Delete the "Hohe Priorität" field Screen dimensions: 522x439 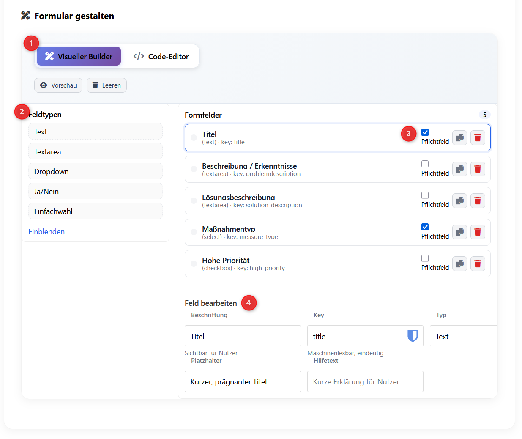click(478, 263)
